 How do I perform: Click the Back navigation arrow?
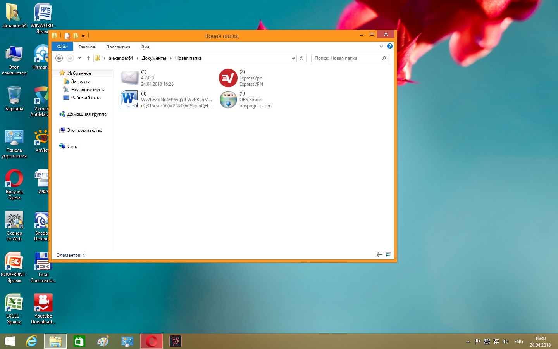click(59, 58)
